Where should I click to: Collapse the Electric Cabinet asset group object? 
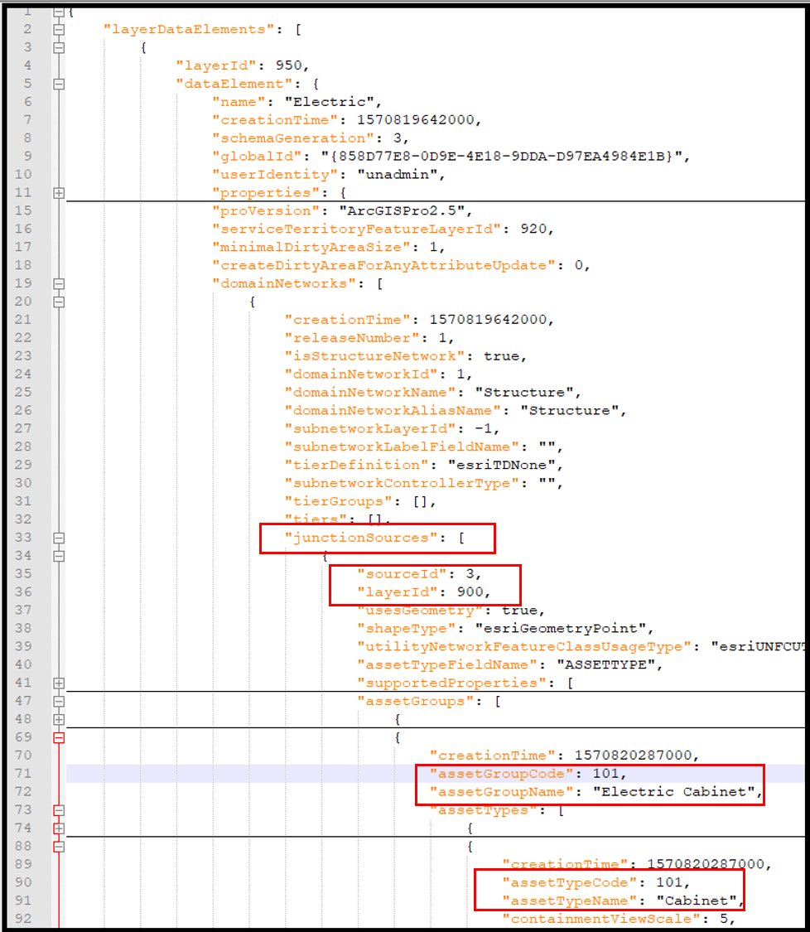point(57,737)
